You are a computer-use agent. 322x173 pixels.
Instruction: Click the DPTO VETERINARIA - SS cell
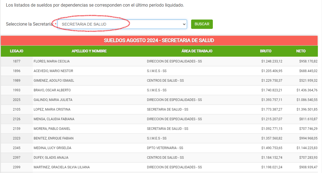165,148
